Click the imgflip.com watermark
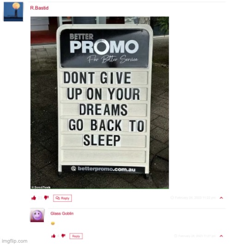 point(15,241)
